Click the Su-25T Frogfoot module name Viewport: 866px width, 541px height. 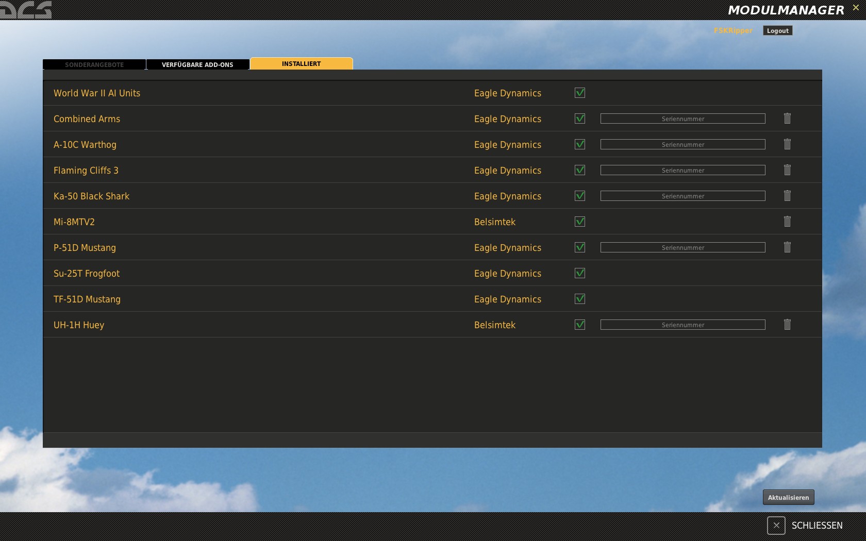87,274
